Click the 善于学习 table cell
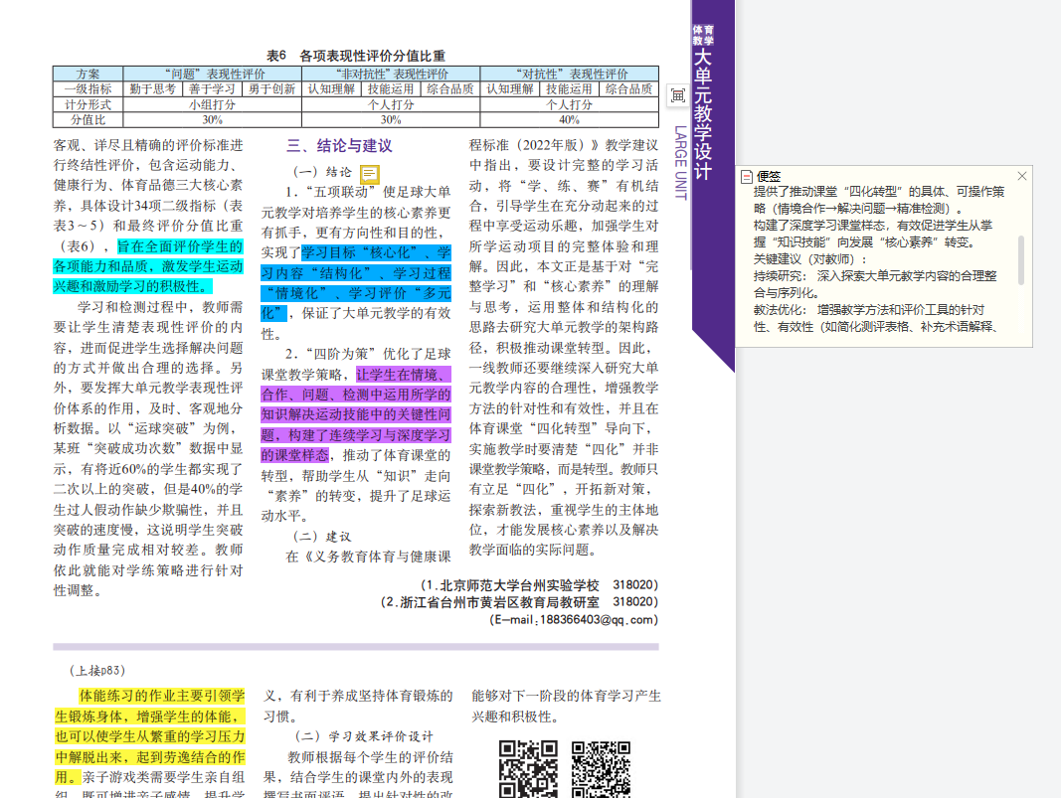Screen dimensions: 1061x798 (x=213, y=89)
